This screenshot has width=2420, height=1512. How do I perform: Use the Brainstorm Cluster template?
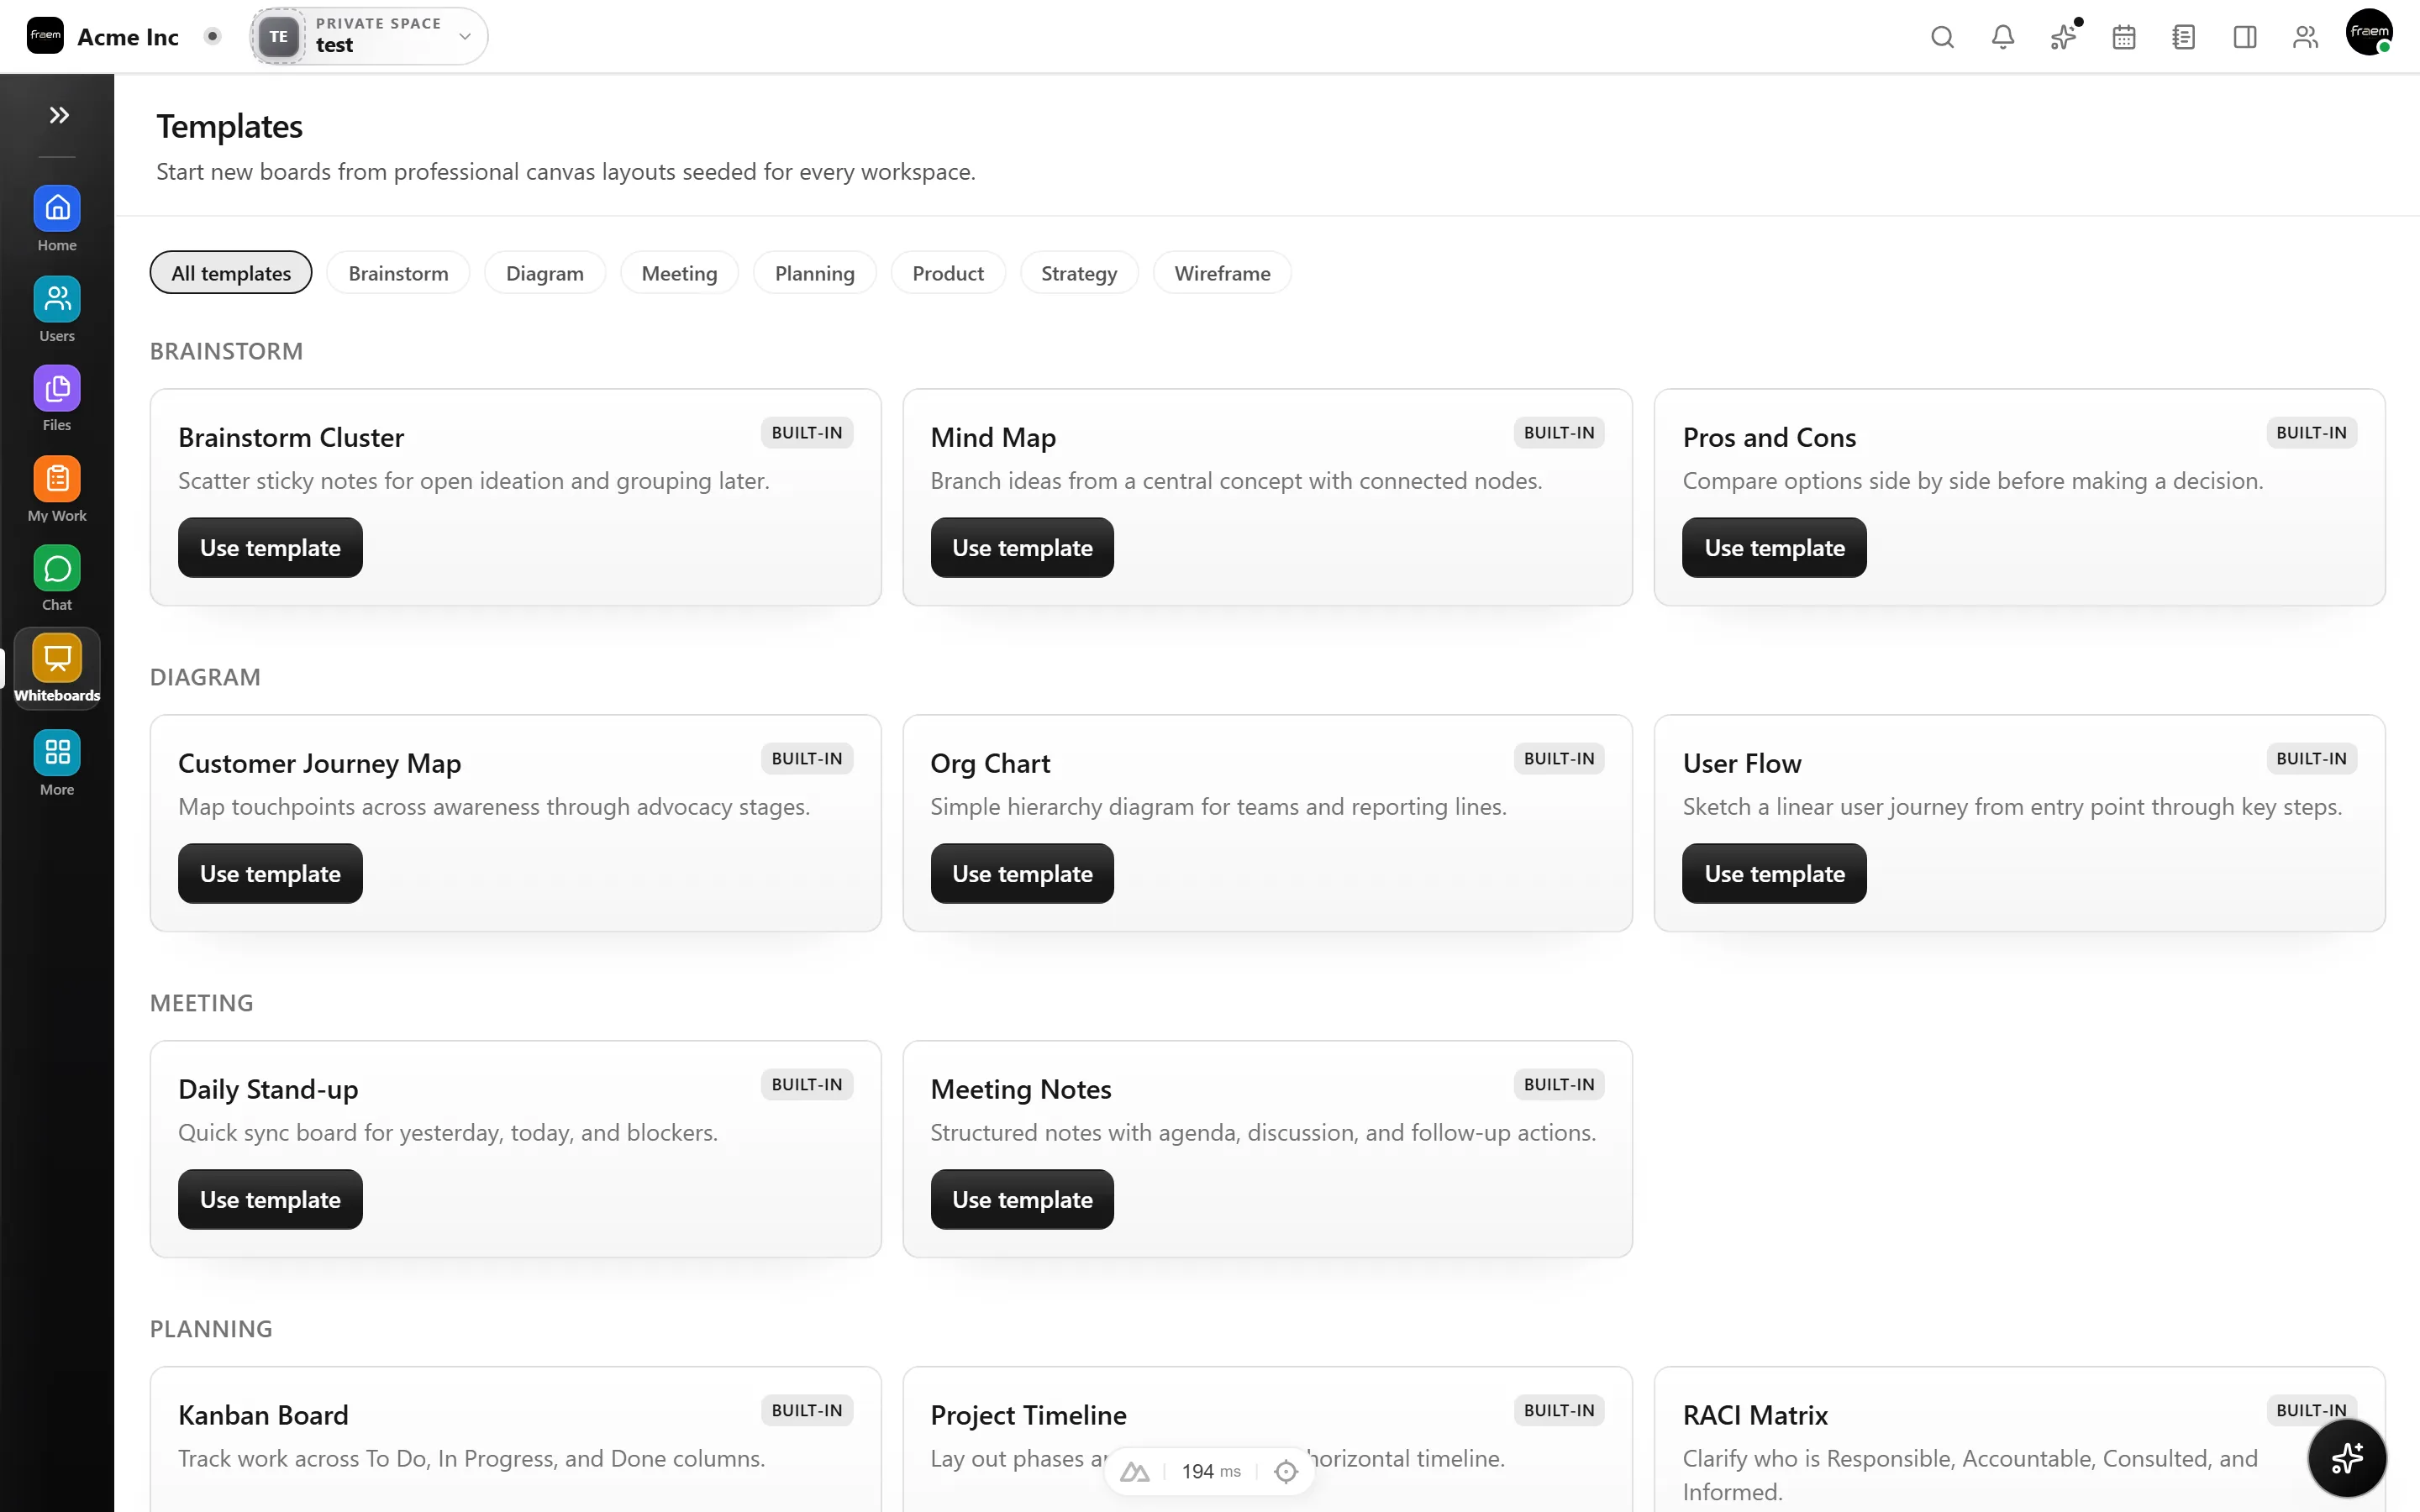[x=270, y=547]
